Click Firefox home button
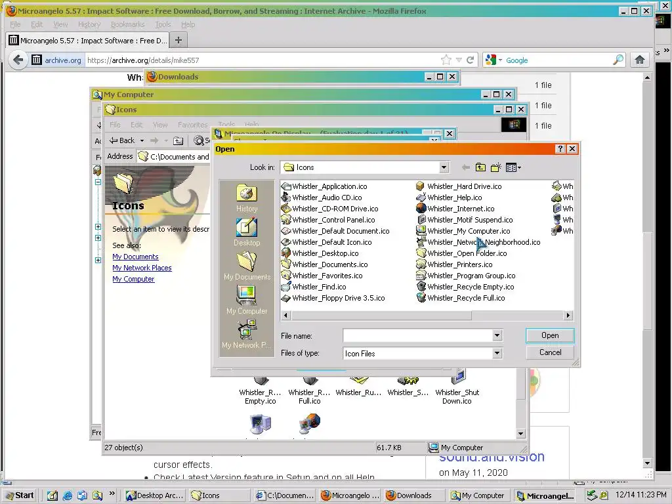Screen dimensions: 672x504 click(640, 60)
